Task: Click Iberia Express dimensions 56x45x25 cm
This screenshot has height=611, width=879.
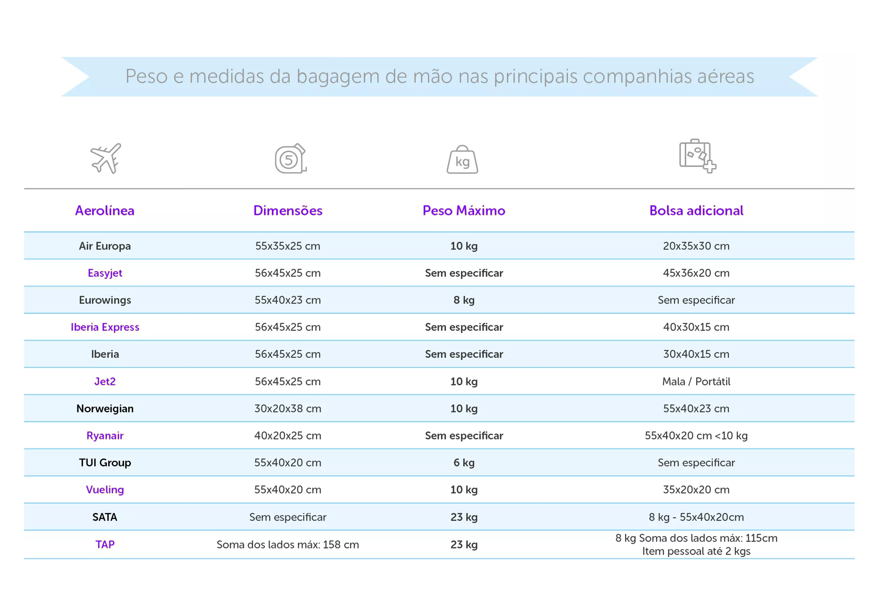Action: [x=288, y=327]
